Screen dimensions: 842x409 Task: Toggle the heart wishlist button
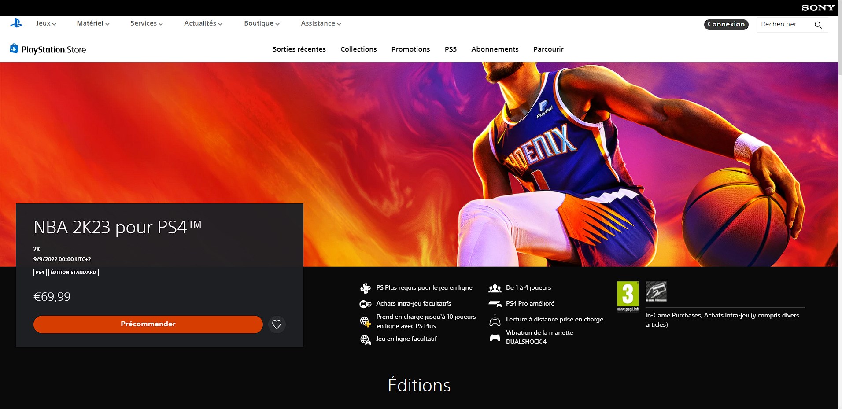(x=277, y=324)
